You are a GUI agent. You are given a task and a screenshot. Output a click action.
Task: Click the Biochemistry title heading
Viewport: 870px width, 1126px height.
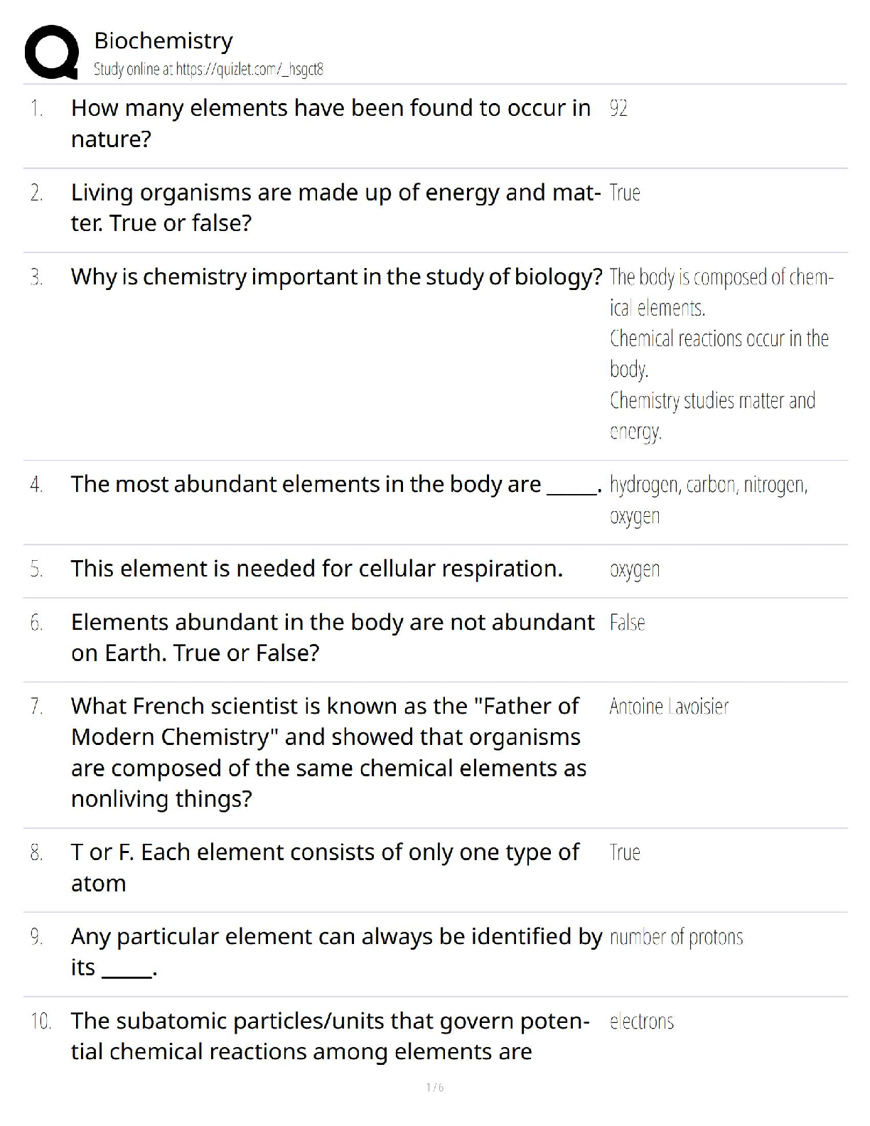click(163, 41)
